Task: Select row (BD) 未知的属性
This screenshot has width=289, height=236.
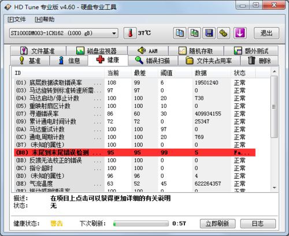Action: tap(135, 176)
